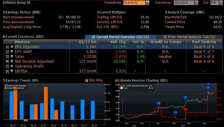
Task: Click the EPS Adjusted+ estimate 1.040 cell
Action: coord(83,47)
